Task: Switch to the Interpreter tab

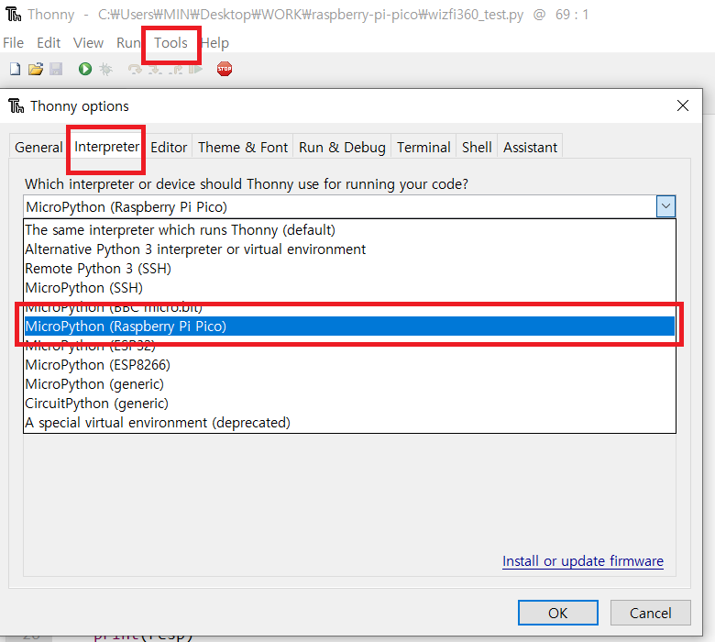Action: pyautogui.click(x=106, y=147)
